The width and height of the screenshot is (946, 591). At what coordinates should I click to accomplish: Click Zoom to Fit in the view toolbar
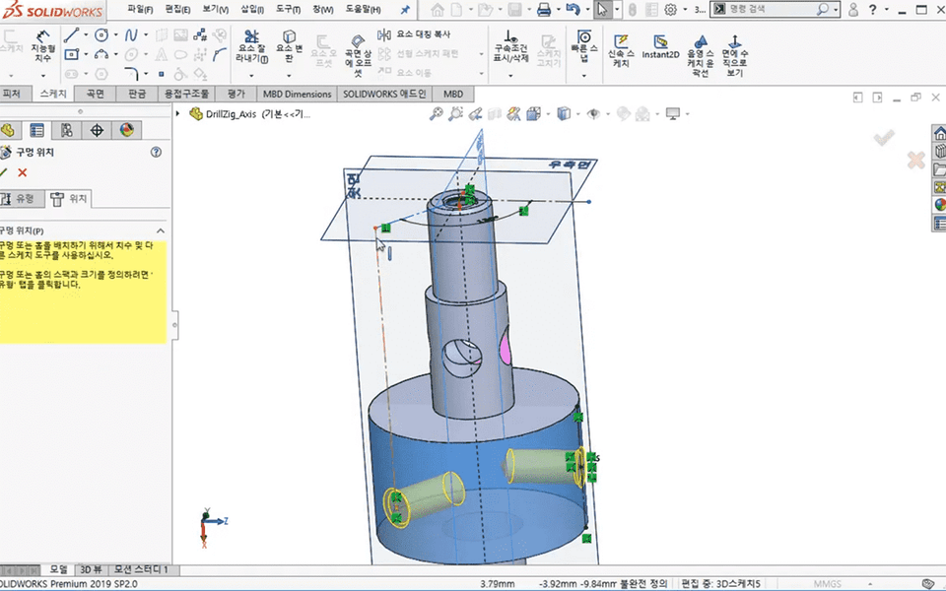pos(436,113)
